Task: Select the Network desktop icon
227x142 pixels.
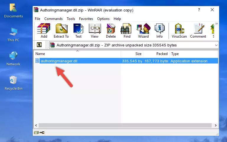Action: point(13,59)
